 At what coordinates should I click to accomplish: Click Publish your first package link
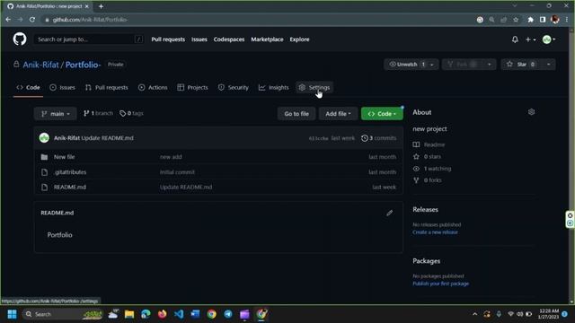(x=440, y=284)
